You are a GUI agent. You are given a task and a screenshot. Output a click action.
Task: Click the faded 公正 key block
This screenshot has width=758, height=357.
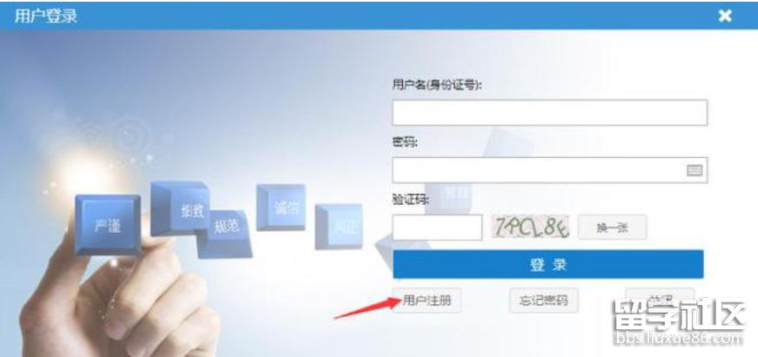tap(339, 226)
